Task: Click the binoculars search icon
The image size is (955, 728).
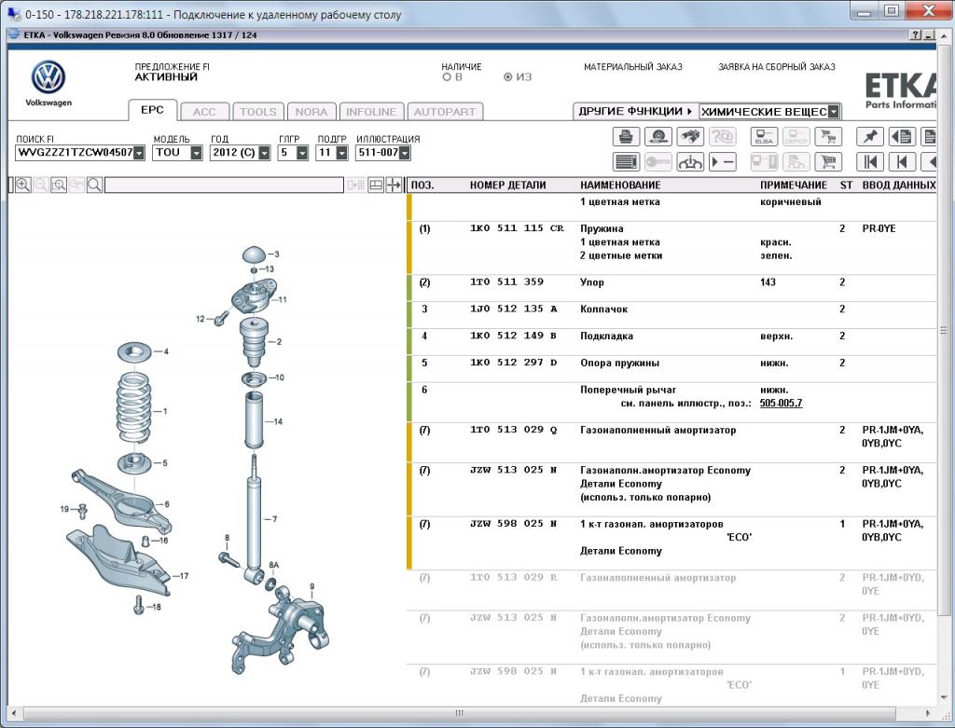Action: (689, 136)
